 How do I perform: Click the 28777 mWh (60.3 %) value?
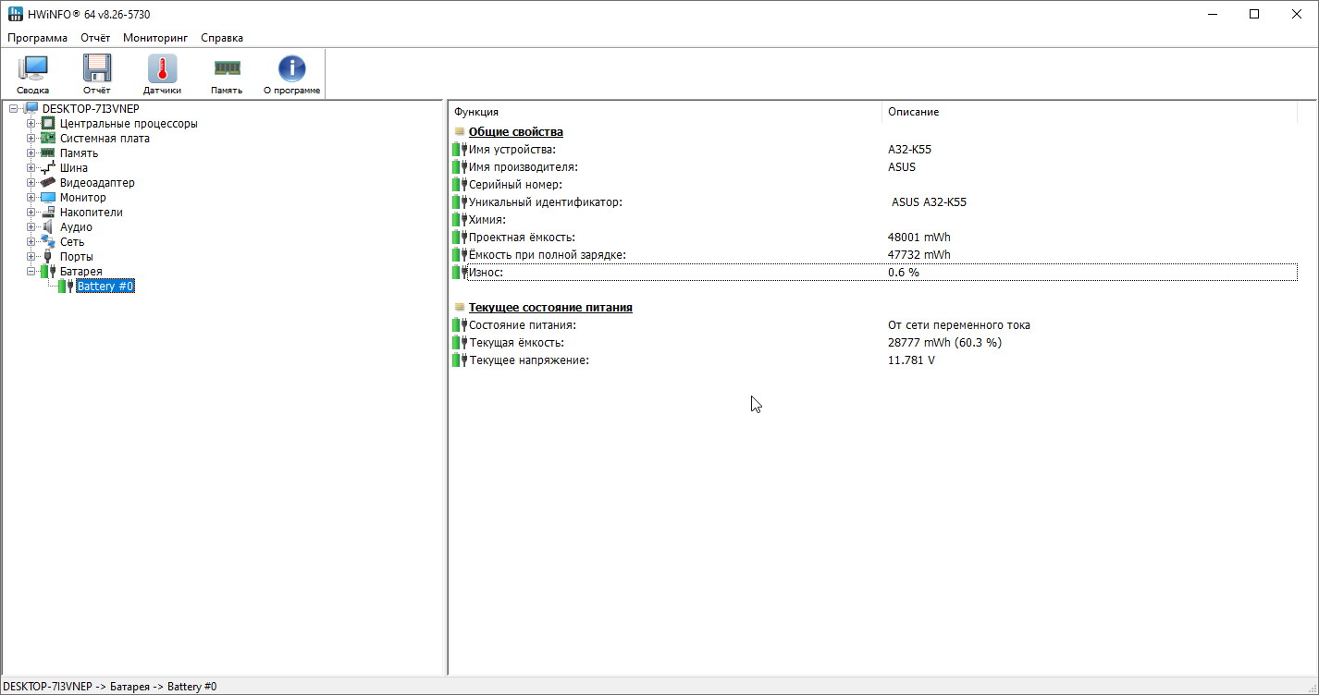944,342
